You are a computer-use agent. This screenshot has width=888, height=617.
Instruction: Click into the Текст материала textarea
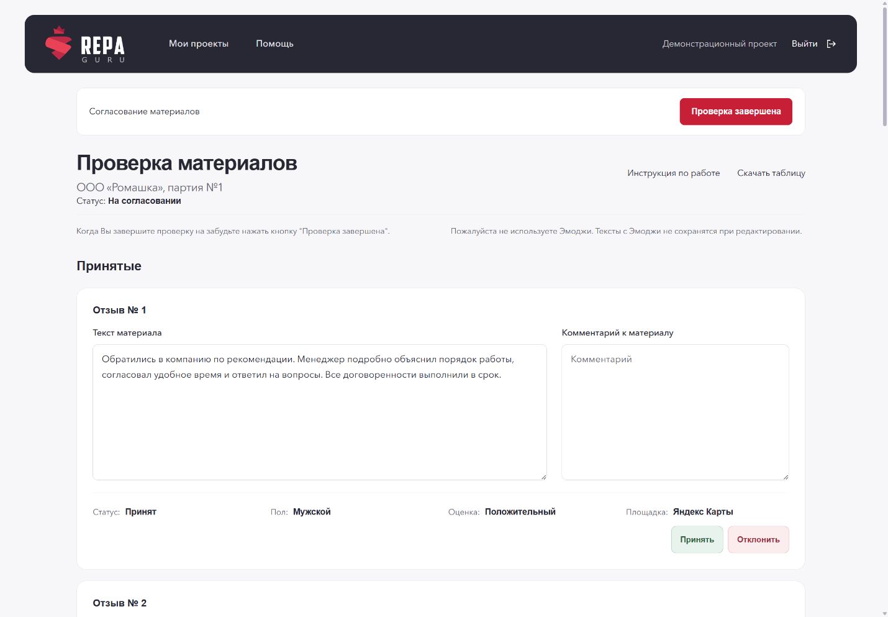coord(320,412)
